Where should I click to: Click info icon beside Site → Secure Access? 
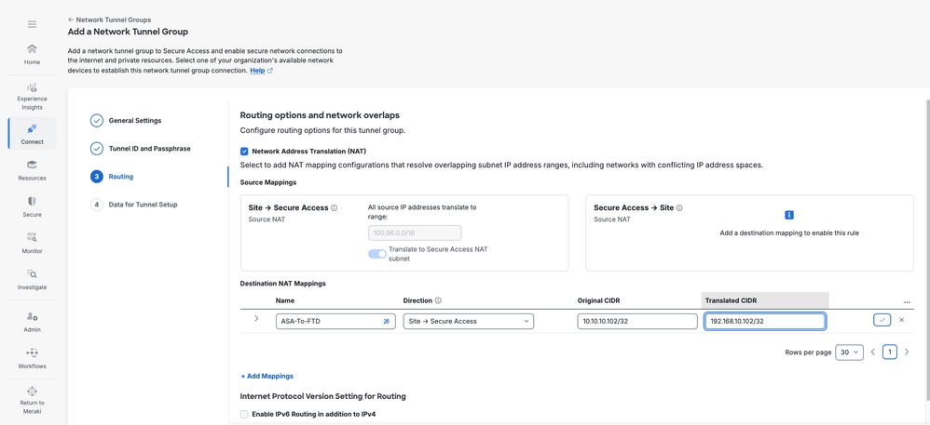point(334,207)
